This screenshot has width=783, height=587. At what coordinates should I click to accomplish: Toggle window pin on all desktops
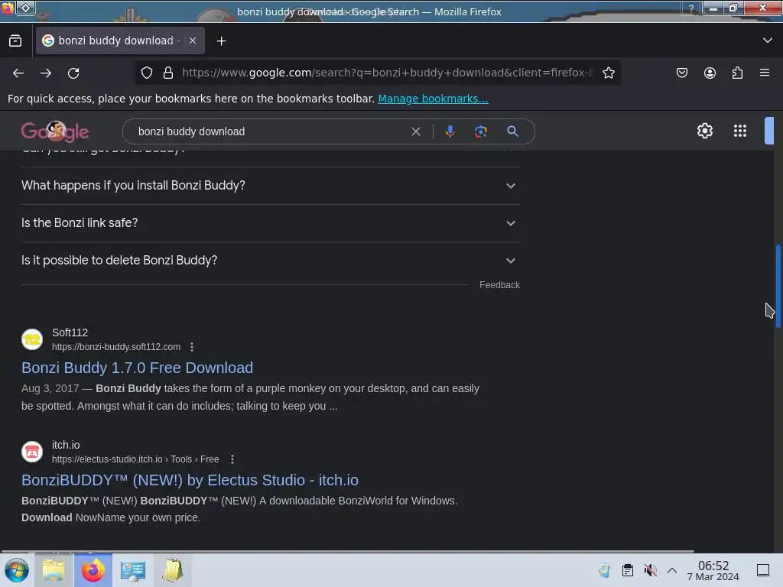click(26, 8)
